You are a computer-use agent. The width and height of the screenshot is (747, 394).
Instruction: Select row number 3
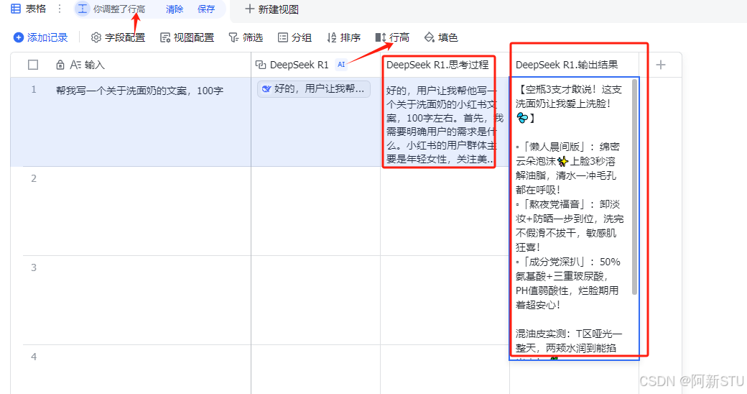click(33, 267)
